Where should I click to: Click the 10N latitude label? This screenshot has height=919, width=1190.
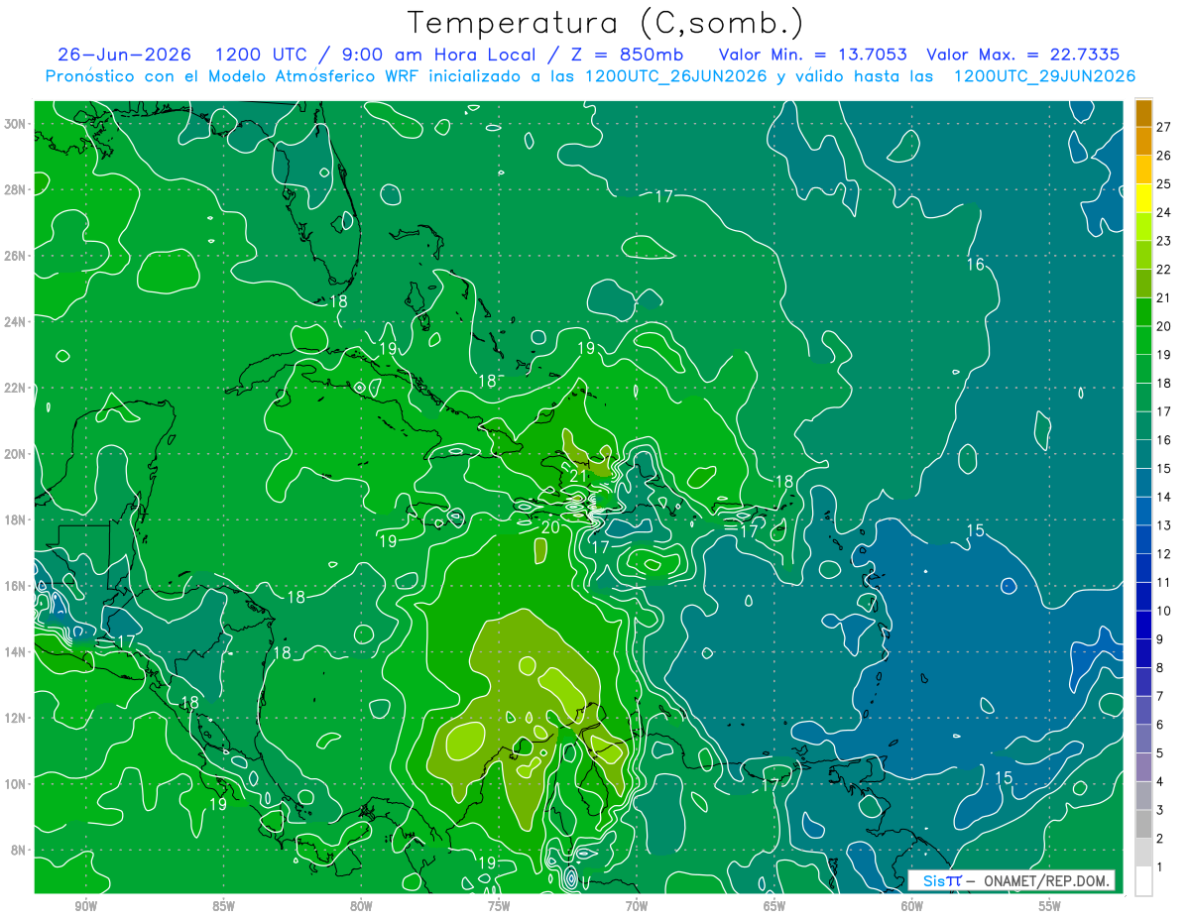[17, 783]
